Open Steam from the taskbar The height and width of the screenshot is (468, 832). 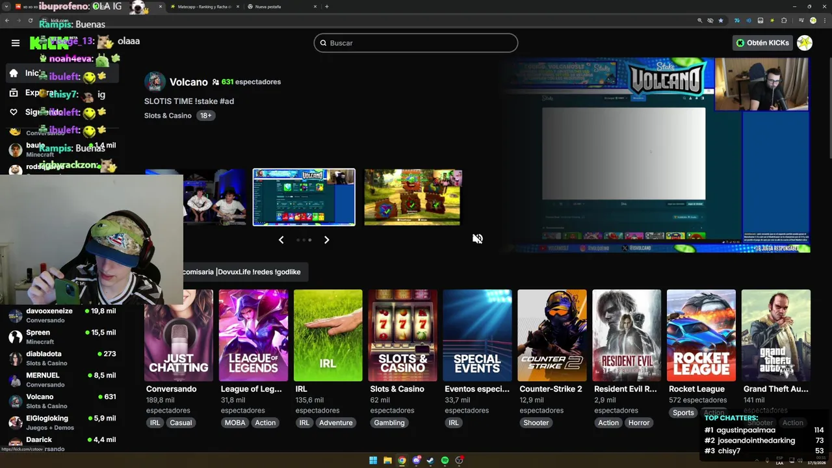[430, 460]
